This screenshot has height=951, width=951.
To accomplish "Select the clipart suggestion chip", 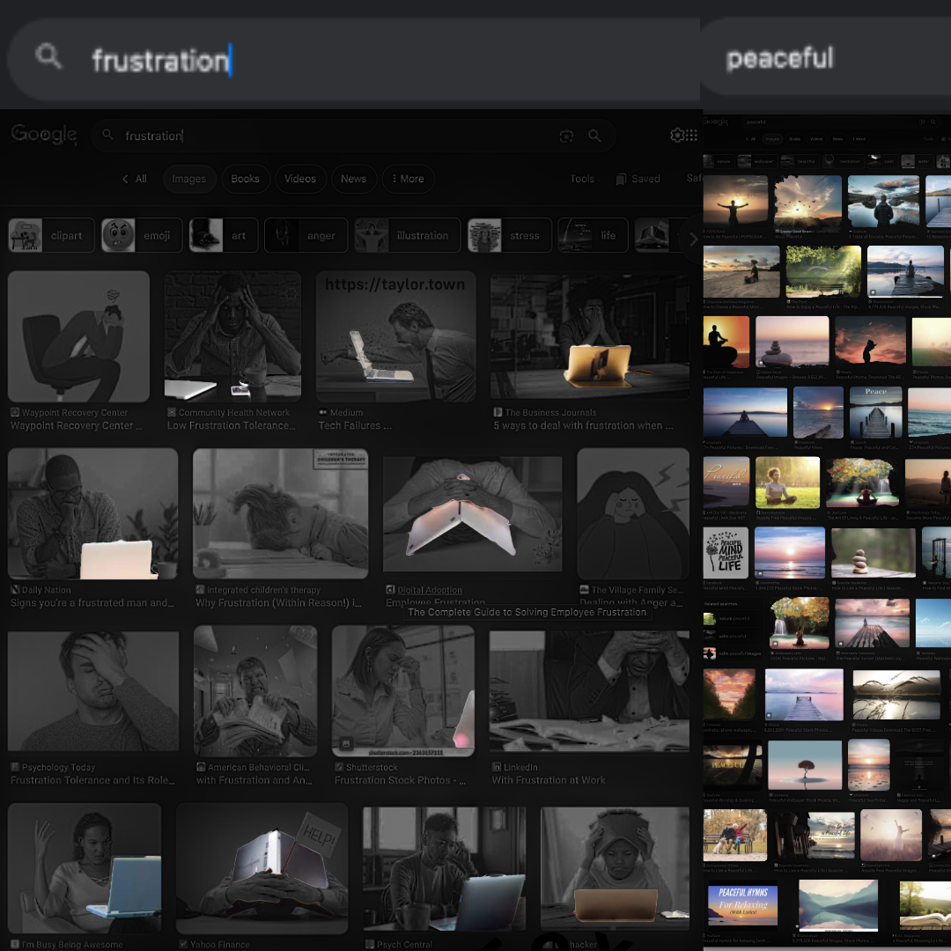I will [x=51, y=235].
